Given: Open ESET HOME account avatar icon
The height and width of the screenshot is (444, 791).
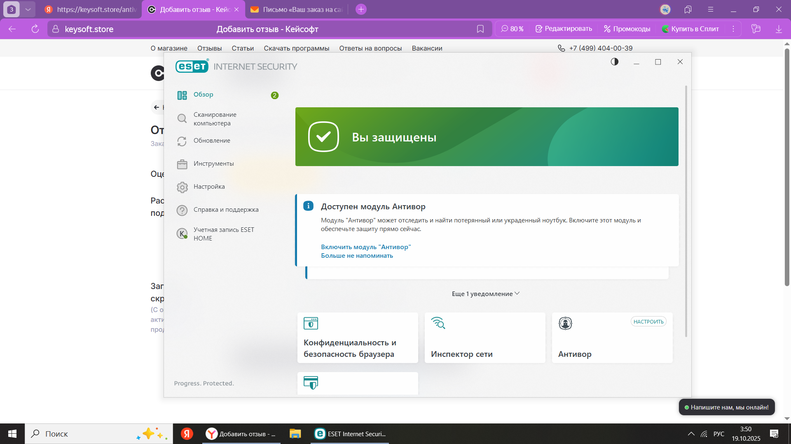Looking at the screenshot, I should [182, 234].
